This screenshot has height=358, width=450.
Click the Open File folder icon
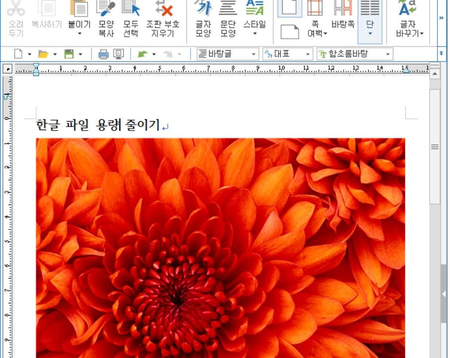[x=43, y=54]
